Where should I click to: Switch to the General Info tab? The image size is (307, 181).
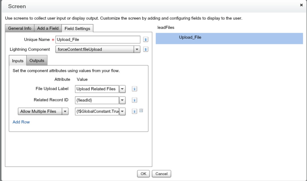[20, 28]
